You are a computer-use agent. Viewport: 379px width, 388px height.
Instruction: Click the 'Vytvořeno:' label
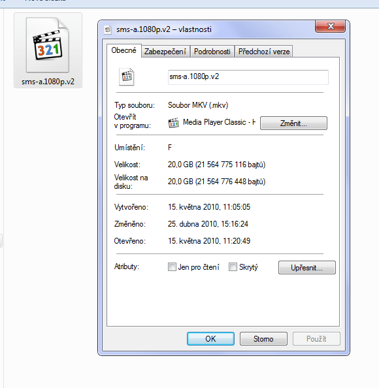click(131, 207)
